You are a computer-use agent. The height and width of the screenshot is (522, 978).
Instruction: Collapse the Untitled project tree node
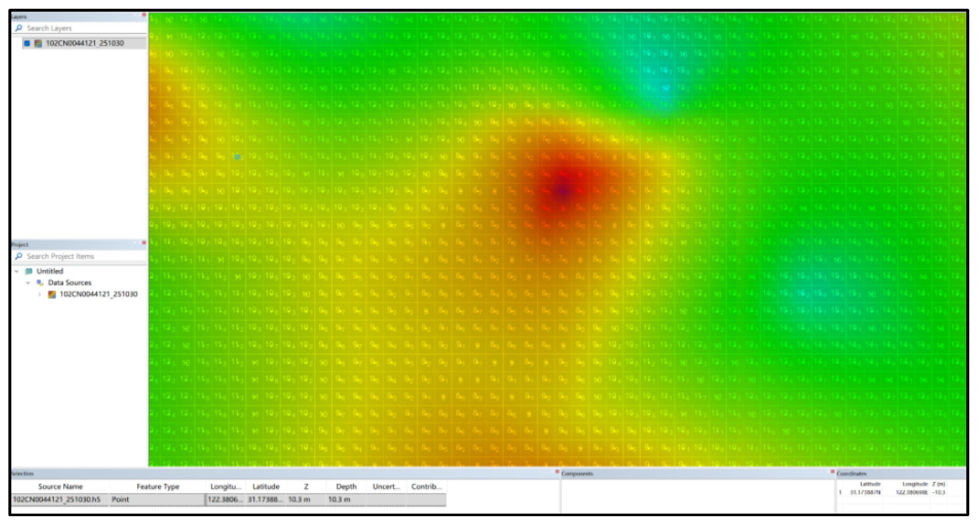pos(17,271)
